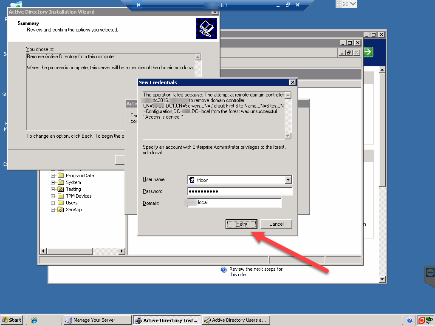435x326 pixels.
Task: Switch to Manage Your Server taskbar item
Action: 97,320
